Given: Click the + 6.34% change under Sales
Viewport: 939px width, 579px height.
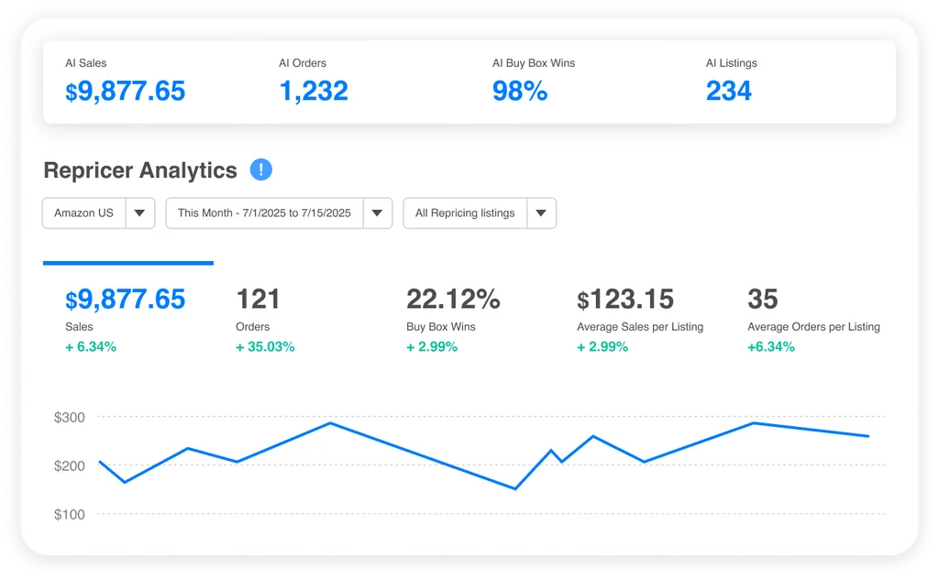Looking at the screenshot, I should tap(91, 347).
